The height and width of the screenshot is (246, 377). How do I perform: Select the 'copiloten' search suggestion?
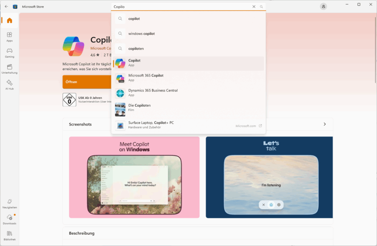click(188, 49)
